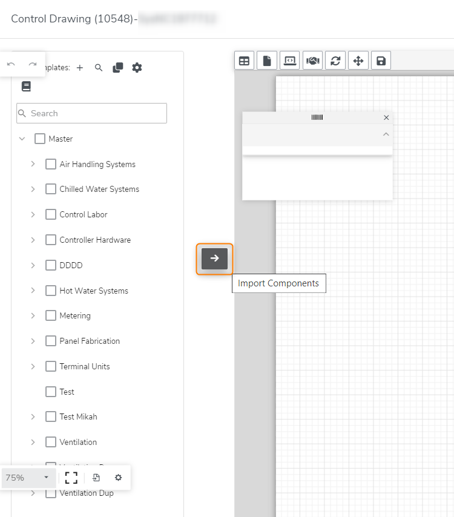Viewport: 454px width, 517px height.
Task: Check the Master checkbox
Action: point(40,139)
